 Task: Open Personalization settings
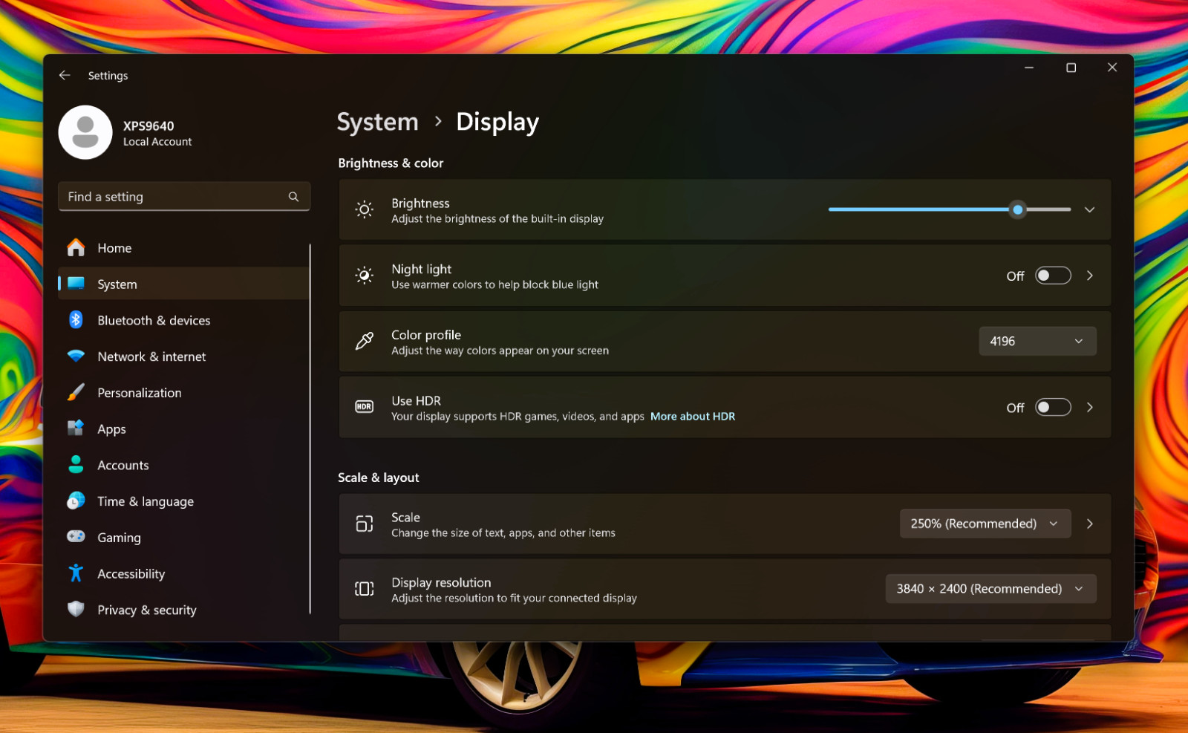(183, 393)
